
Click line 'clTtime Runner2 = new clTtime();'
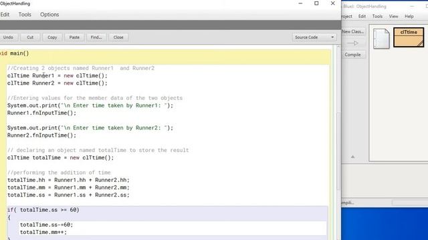tap(58, 83)
